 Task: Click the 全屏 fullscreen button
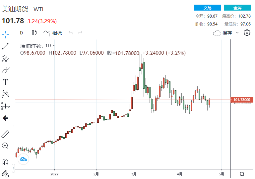tap(237, 8)
